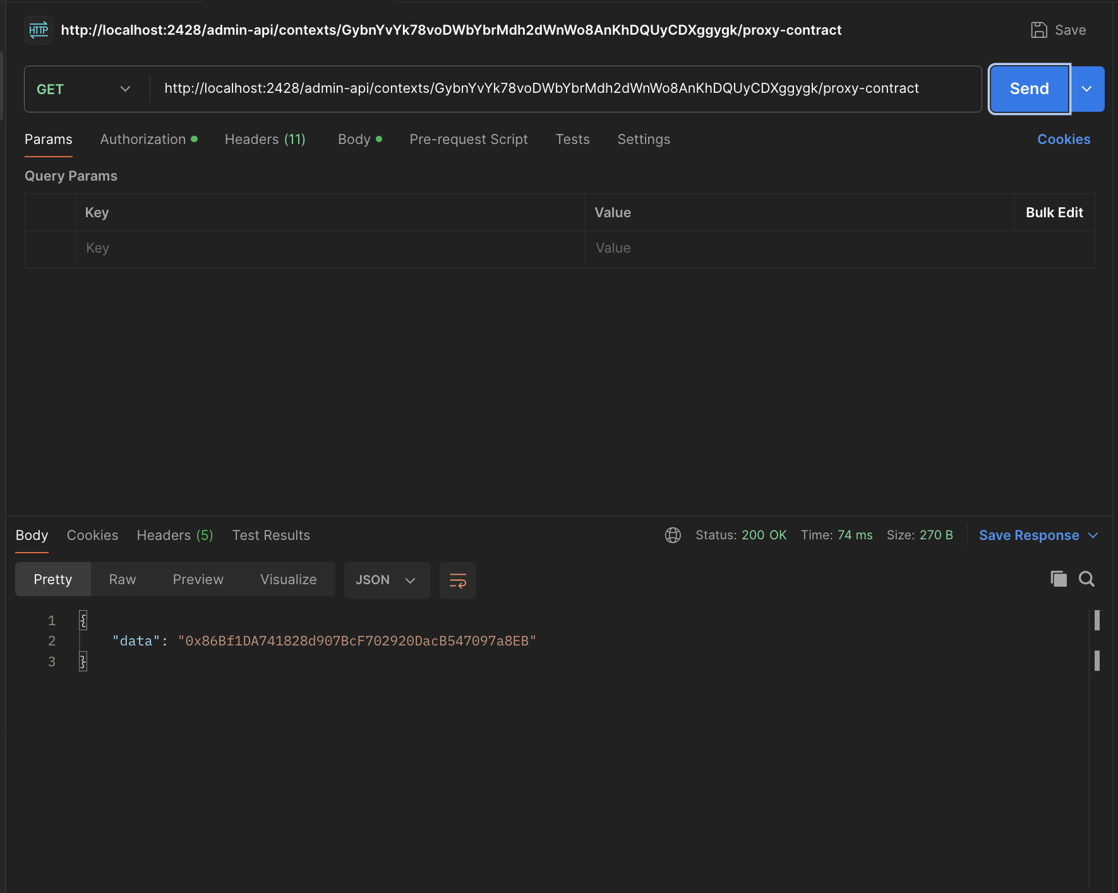Click the blue Send button

coord(1029,89)
